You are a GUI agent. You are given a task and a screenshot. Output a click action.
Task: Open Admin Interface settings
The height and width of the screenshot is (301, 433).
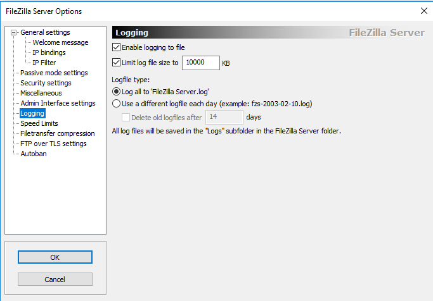(58, 103)
